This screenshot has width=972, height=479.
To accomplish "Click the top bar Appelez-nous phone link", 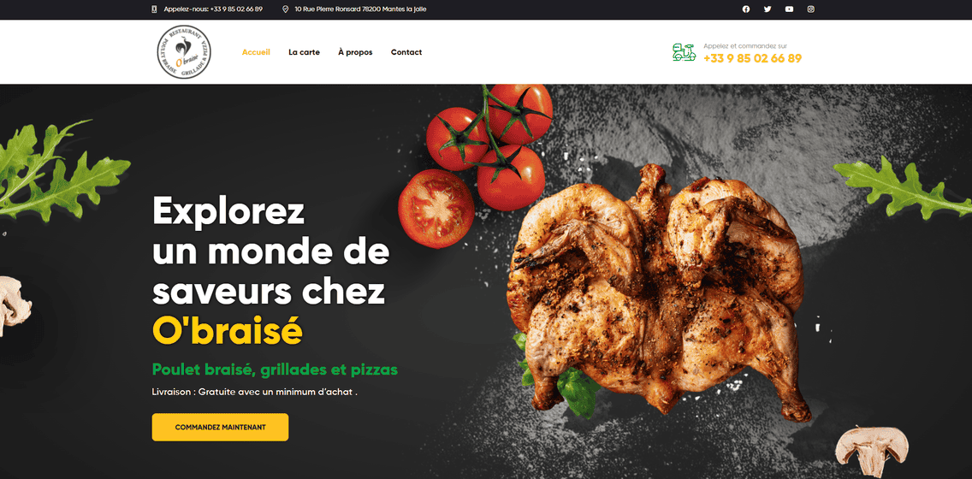I will point(213,9).
